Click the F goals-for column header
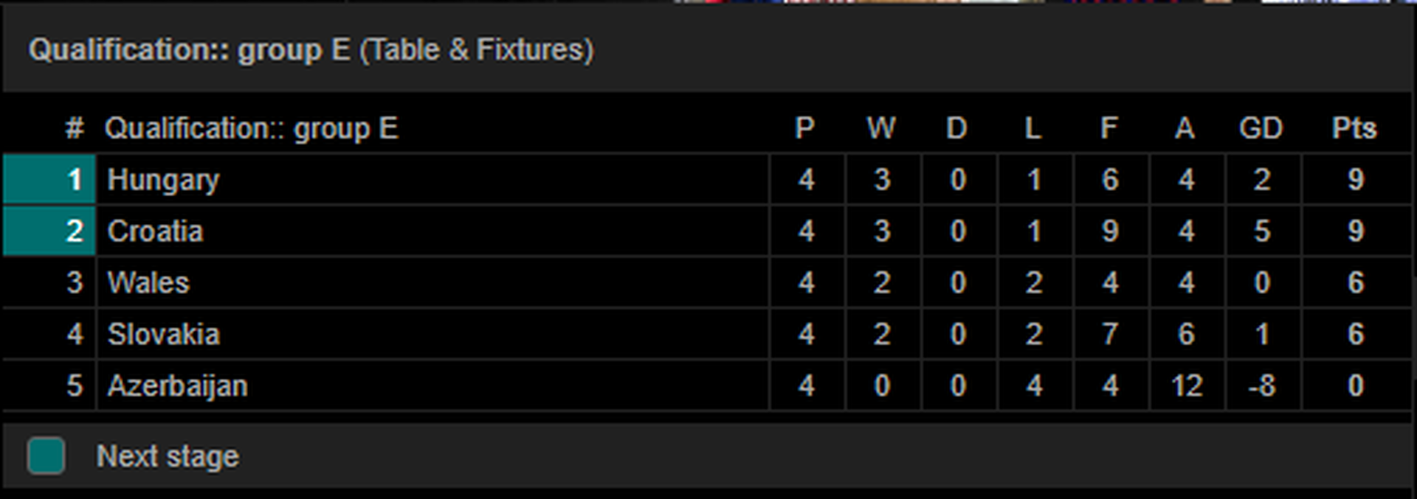Screen dimensions: 1417x499 1109,128
